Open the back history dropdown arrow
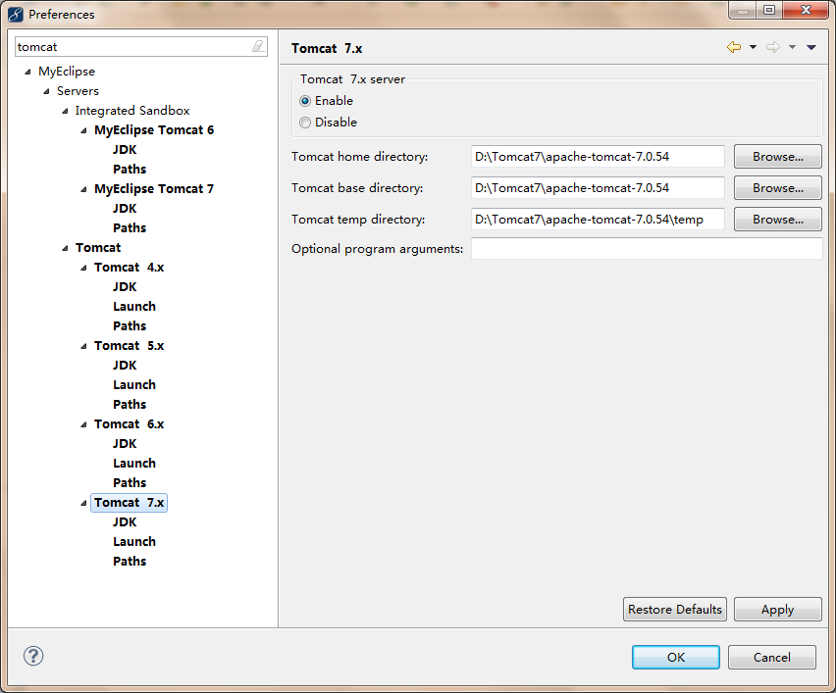Image resolution: width=836 pixels, height=693 pixels. point(753,47)
